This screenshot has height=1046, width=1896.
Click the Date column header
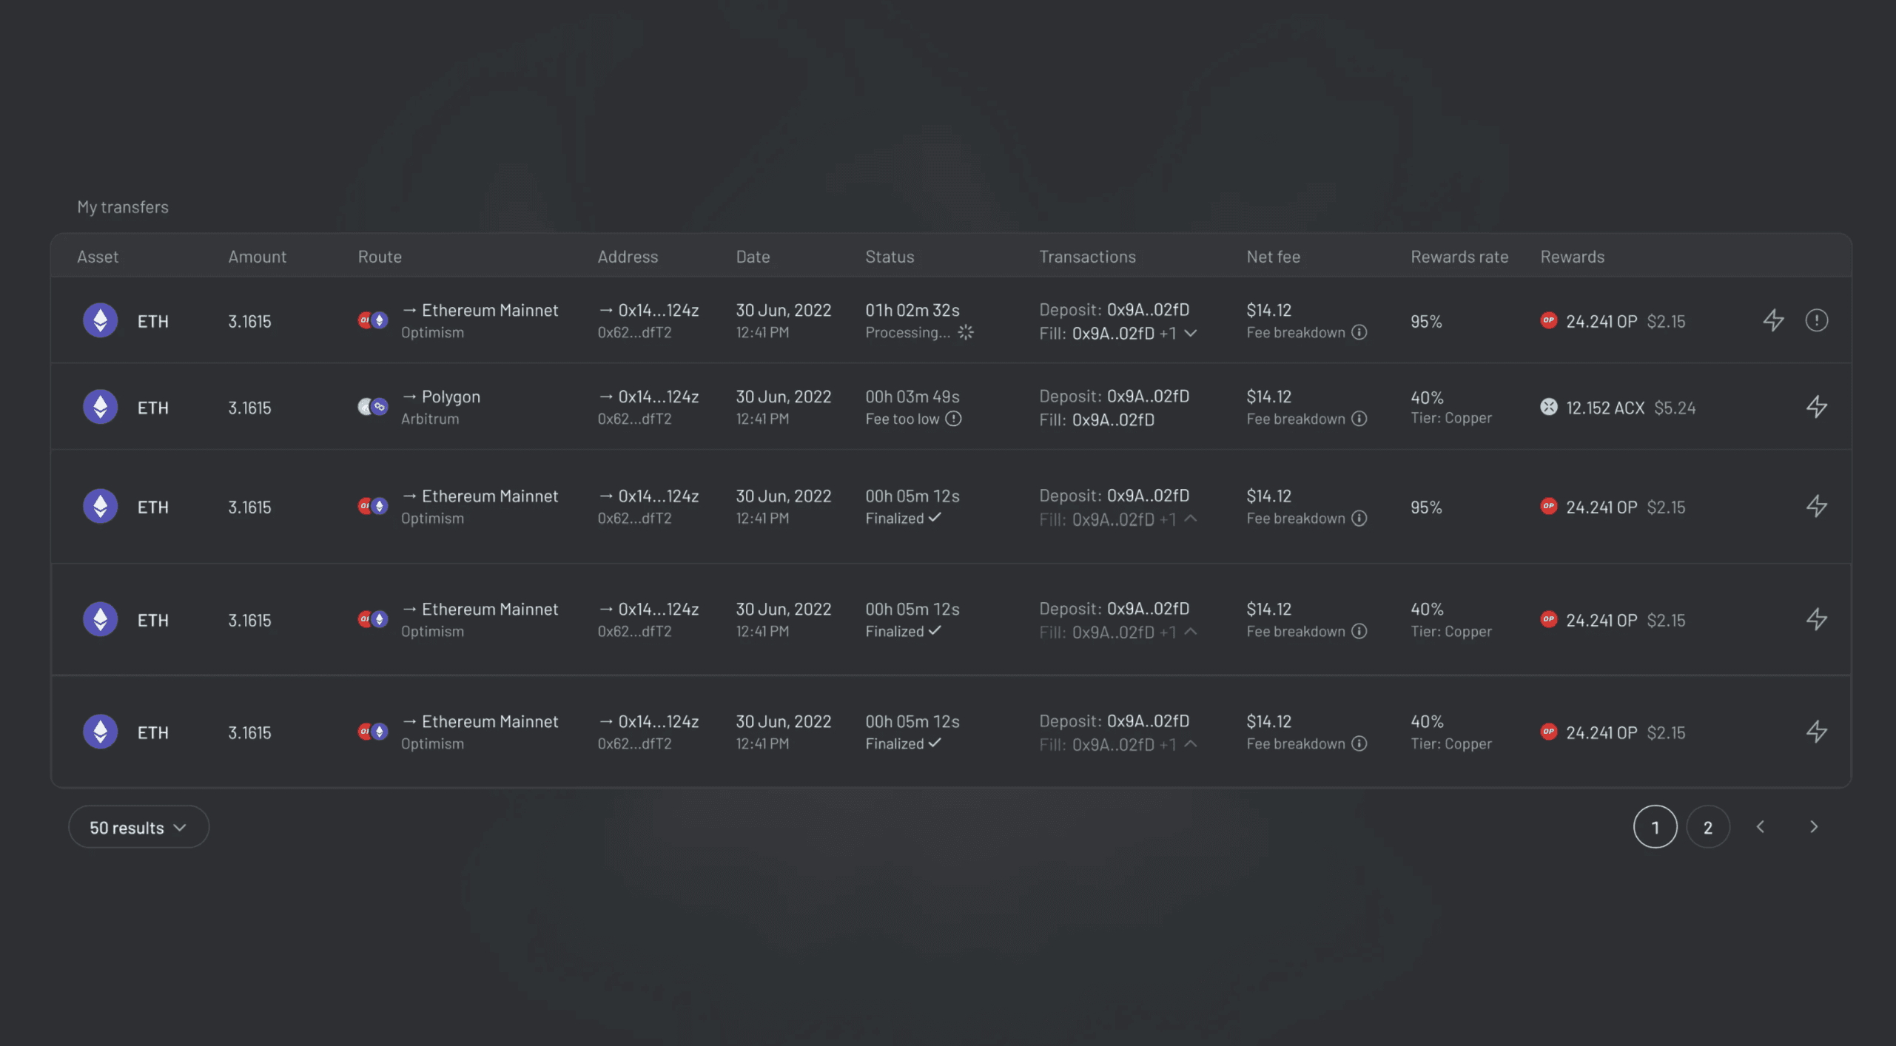click(x=753, y=256)
